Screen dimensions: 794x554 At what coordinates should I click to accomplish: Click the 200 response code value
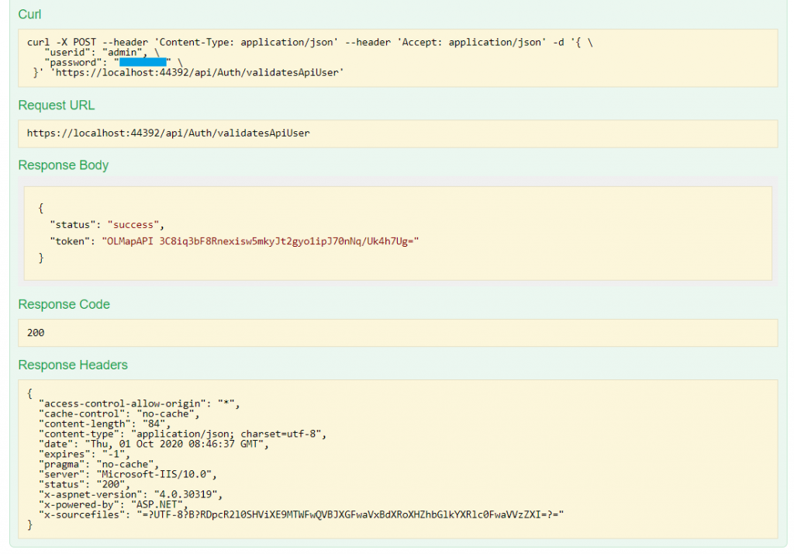[x=36, y=333]
